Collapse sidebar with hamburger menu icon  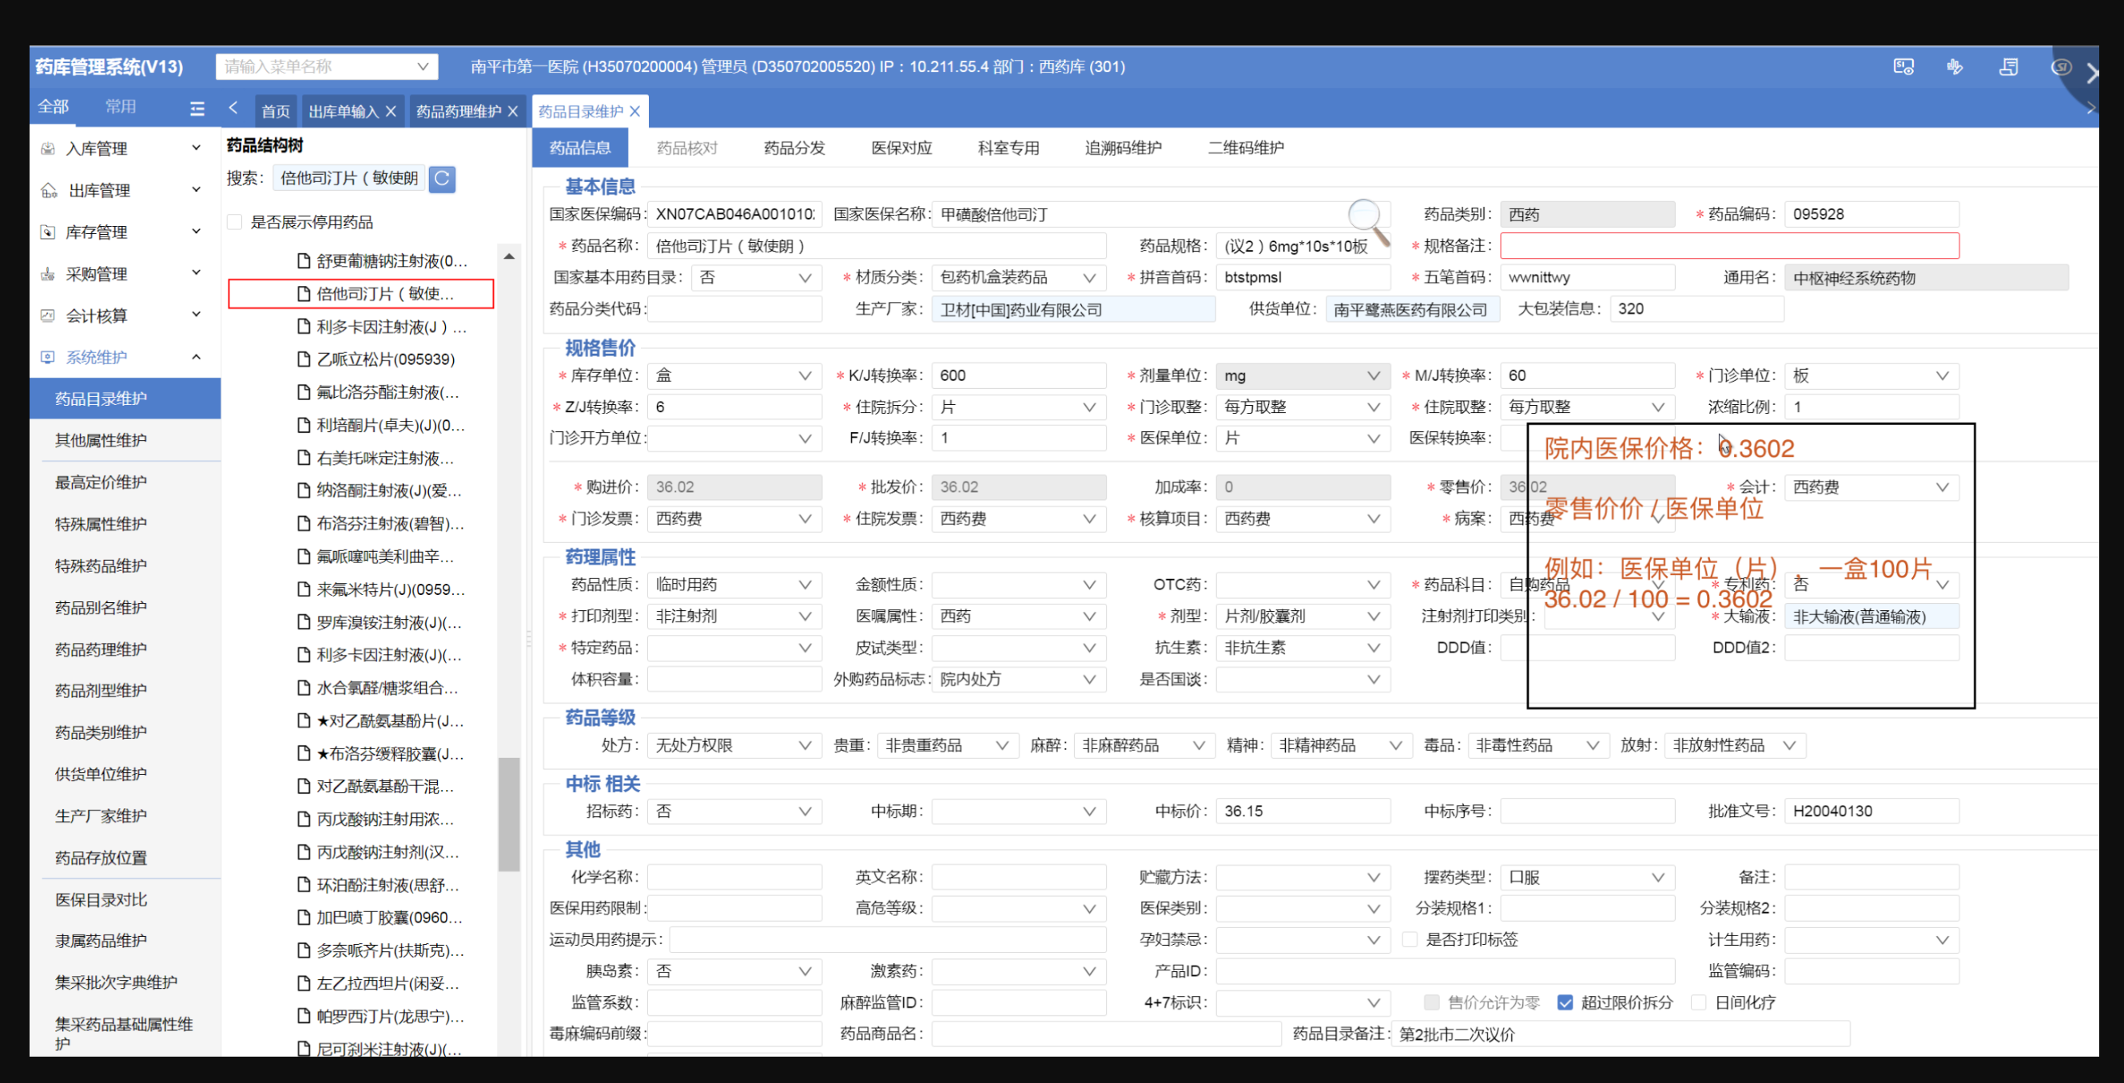point(197,108)
